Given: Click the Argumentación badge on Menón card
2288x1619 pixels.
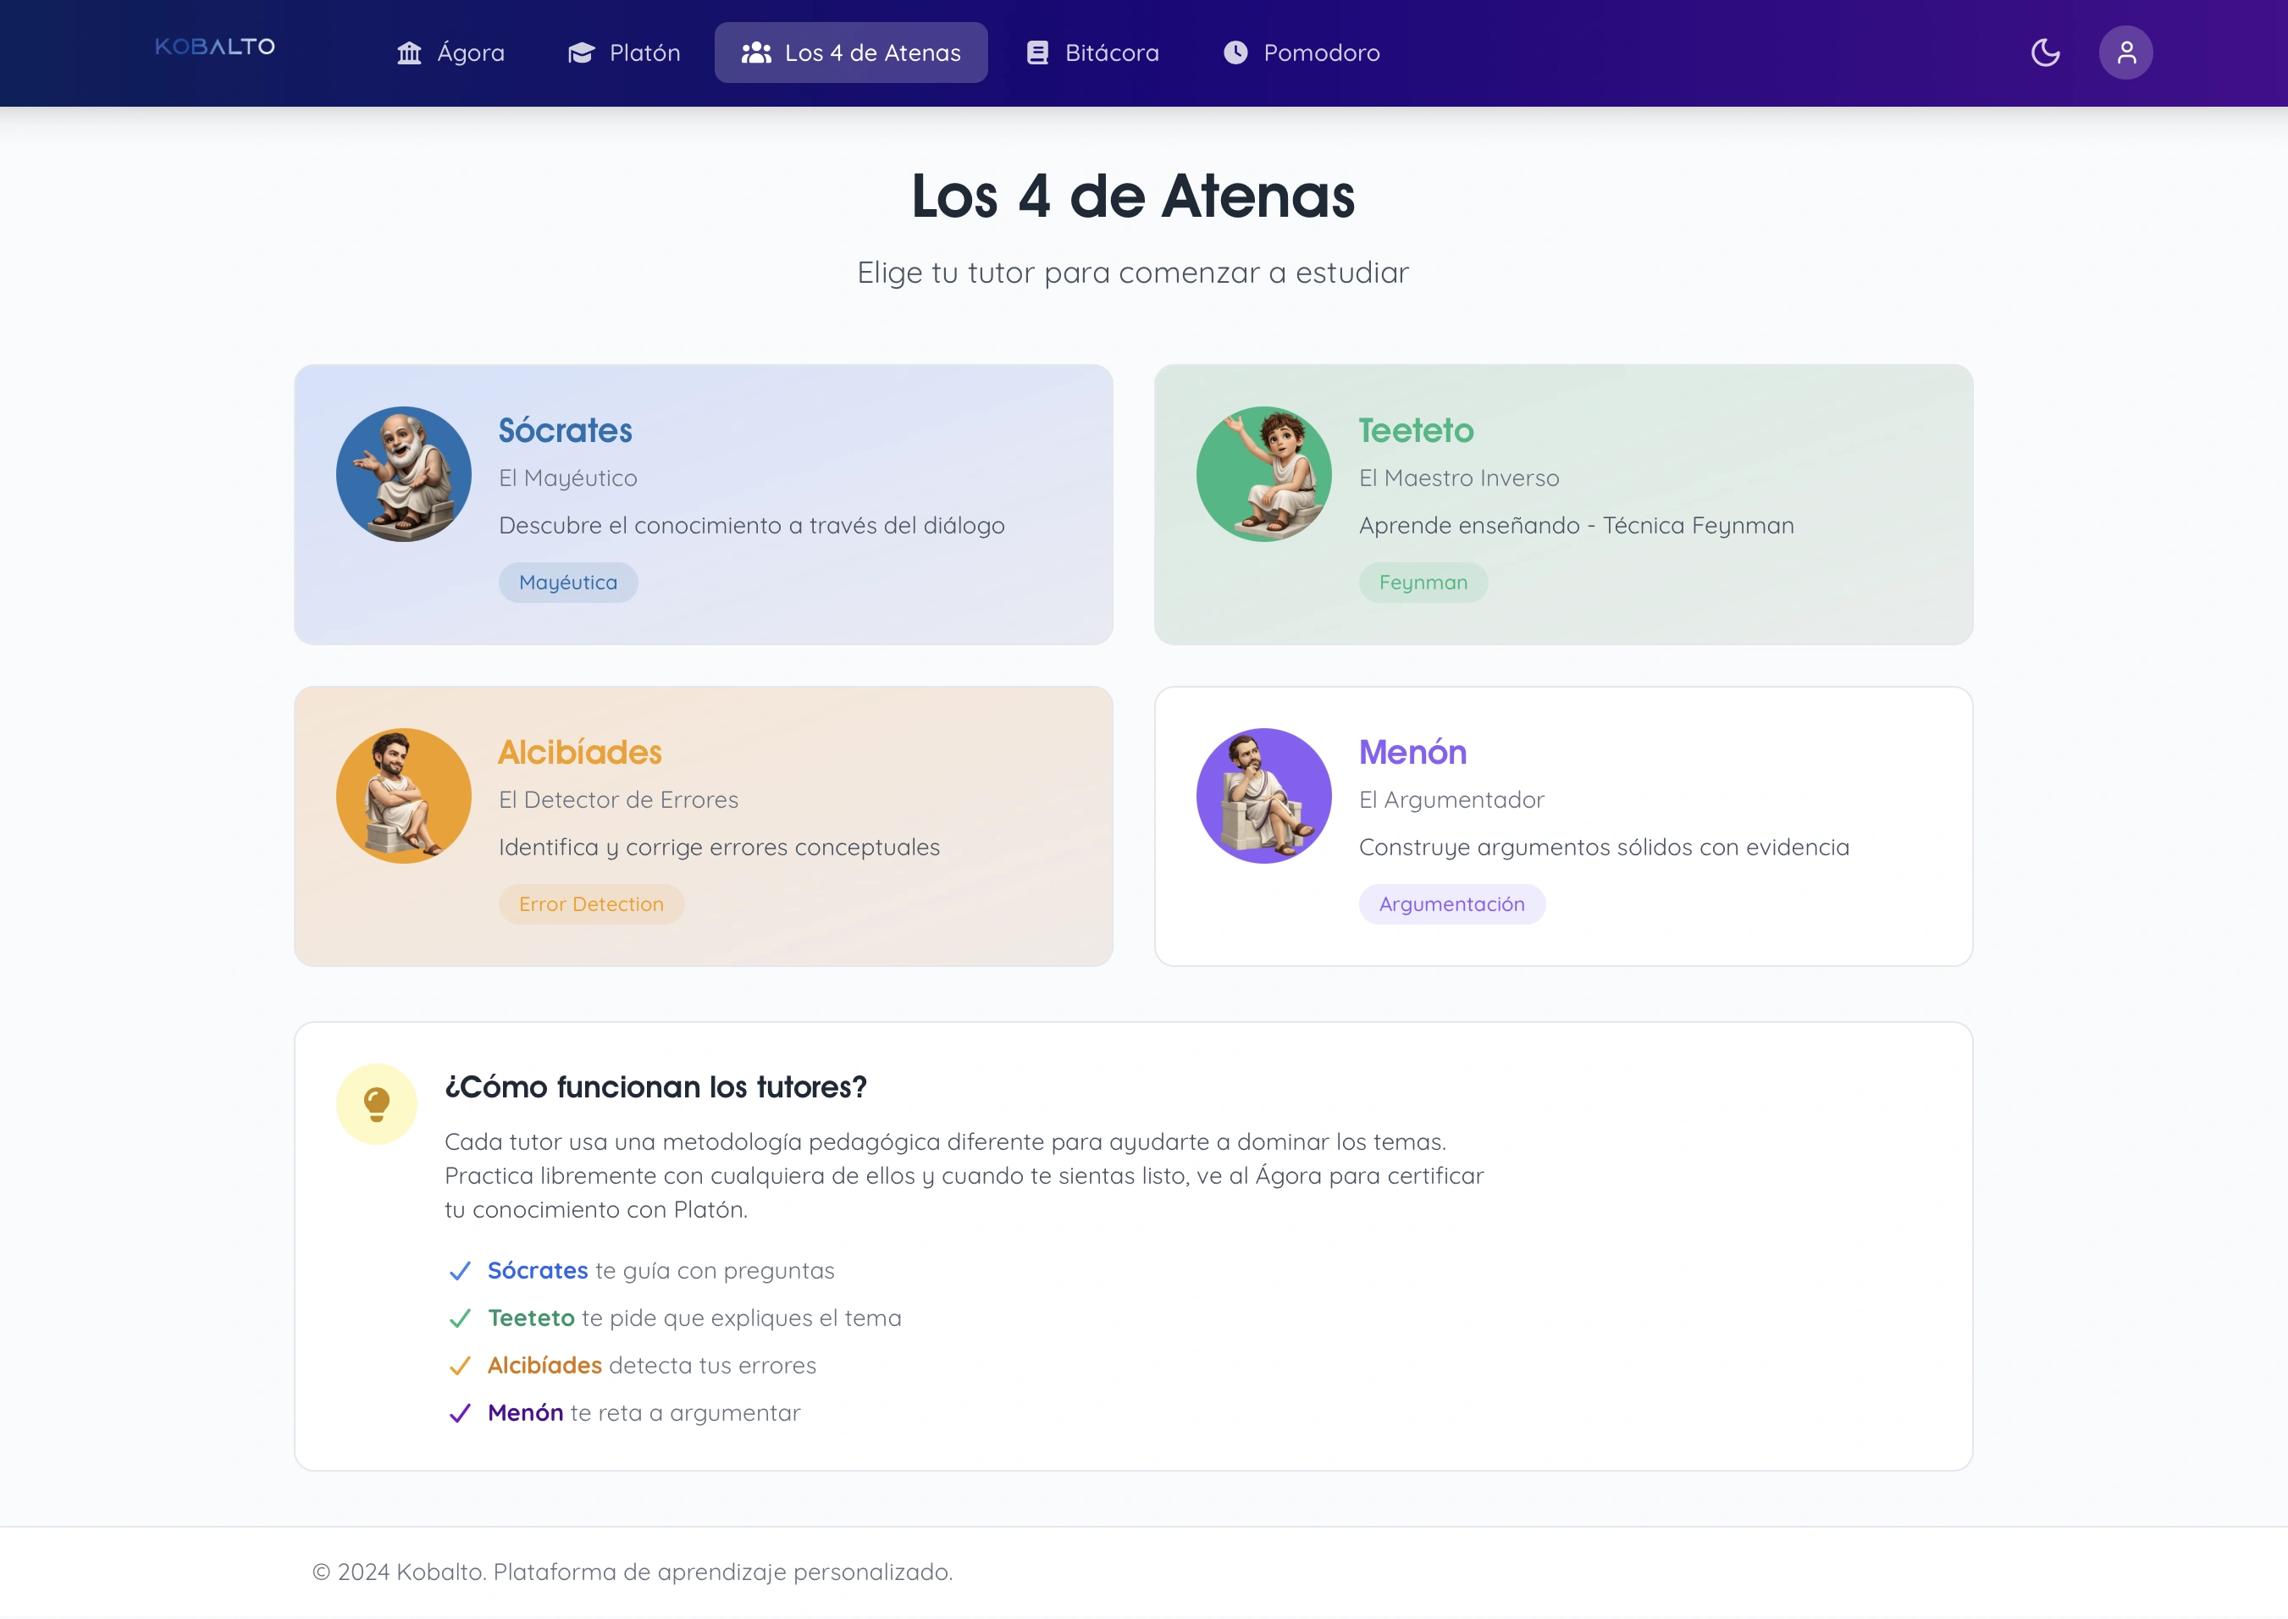Looking at the screenshot, I should (x=1451, y=904).
